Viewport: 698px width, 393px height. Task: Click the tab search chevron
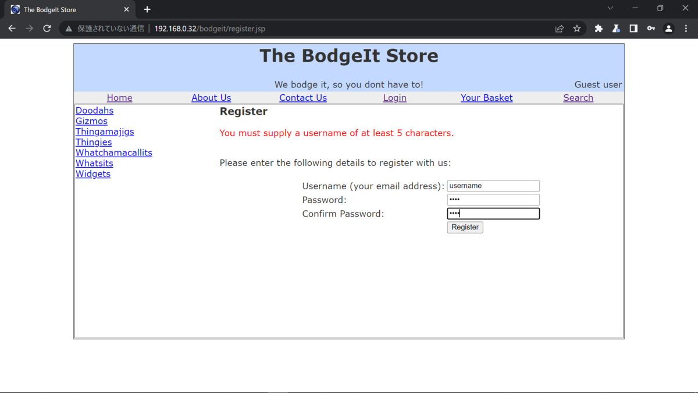click(x=610, y=8)
